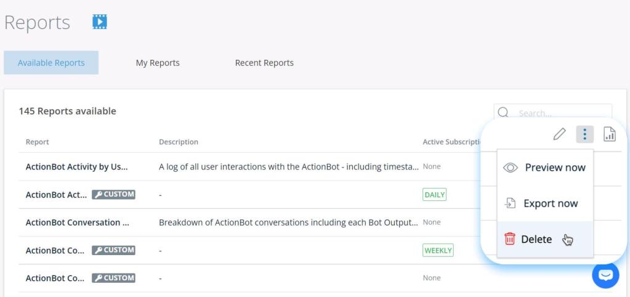Click the report chart icon
The width and height of the screenshot is (630, 297).
click(x=609, y=134)
